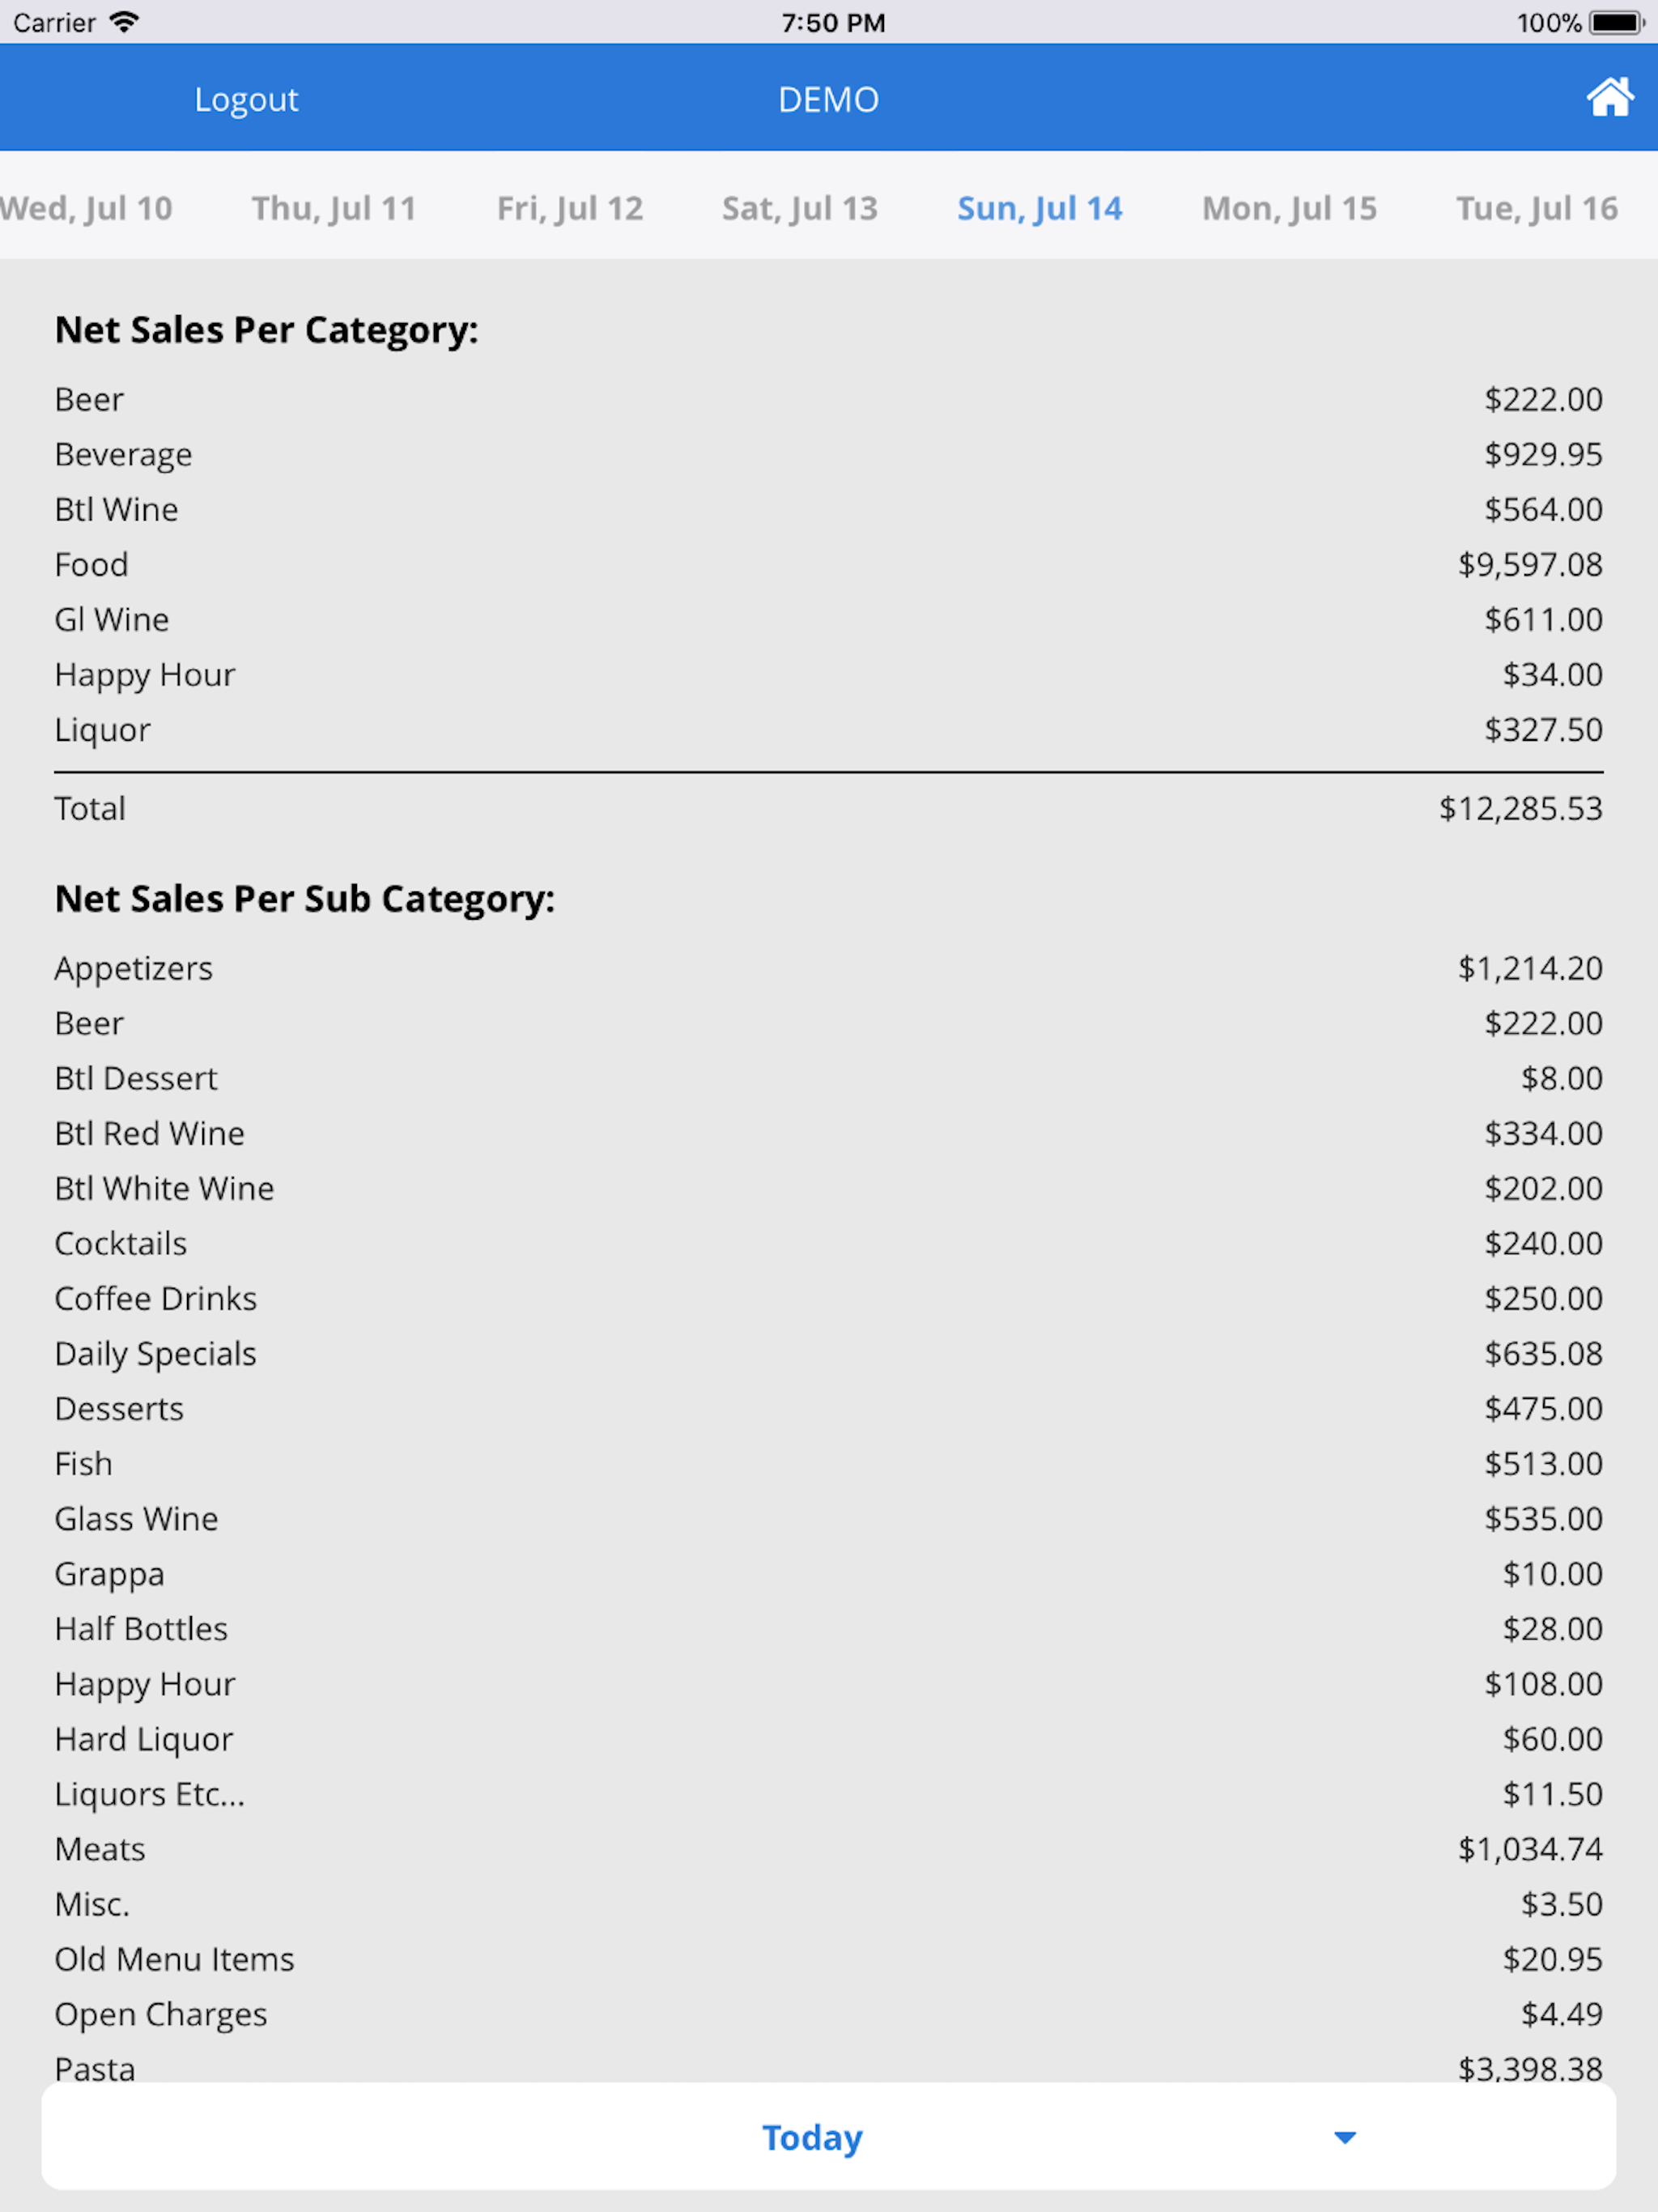Tap the Beverage category sales row
The image size is (1658, 2212).
pos(829,455)
